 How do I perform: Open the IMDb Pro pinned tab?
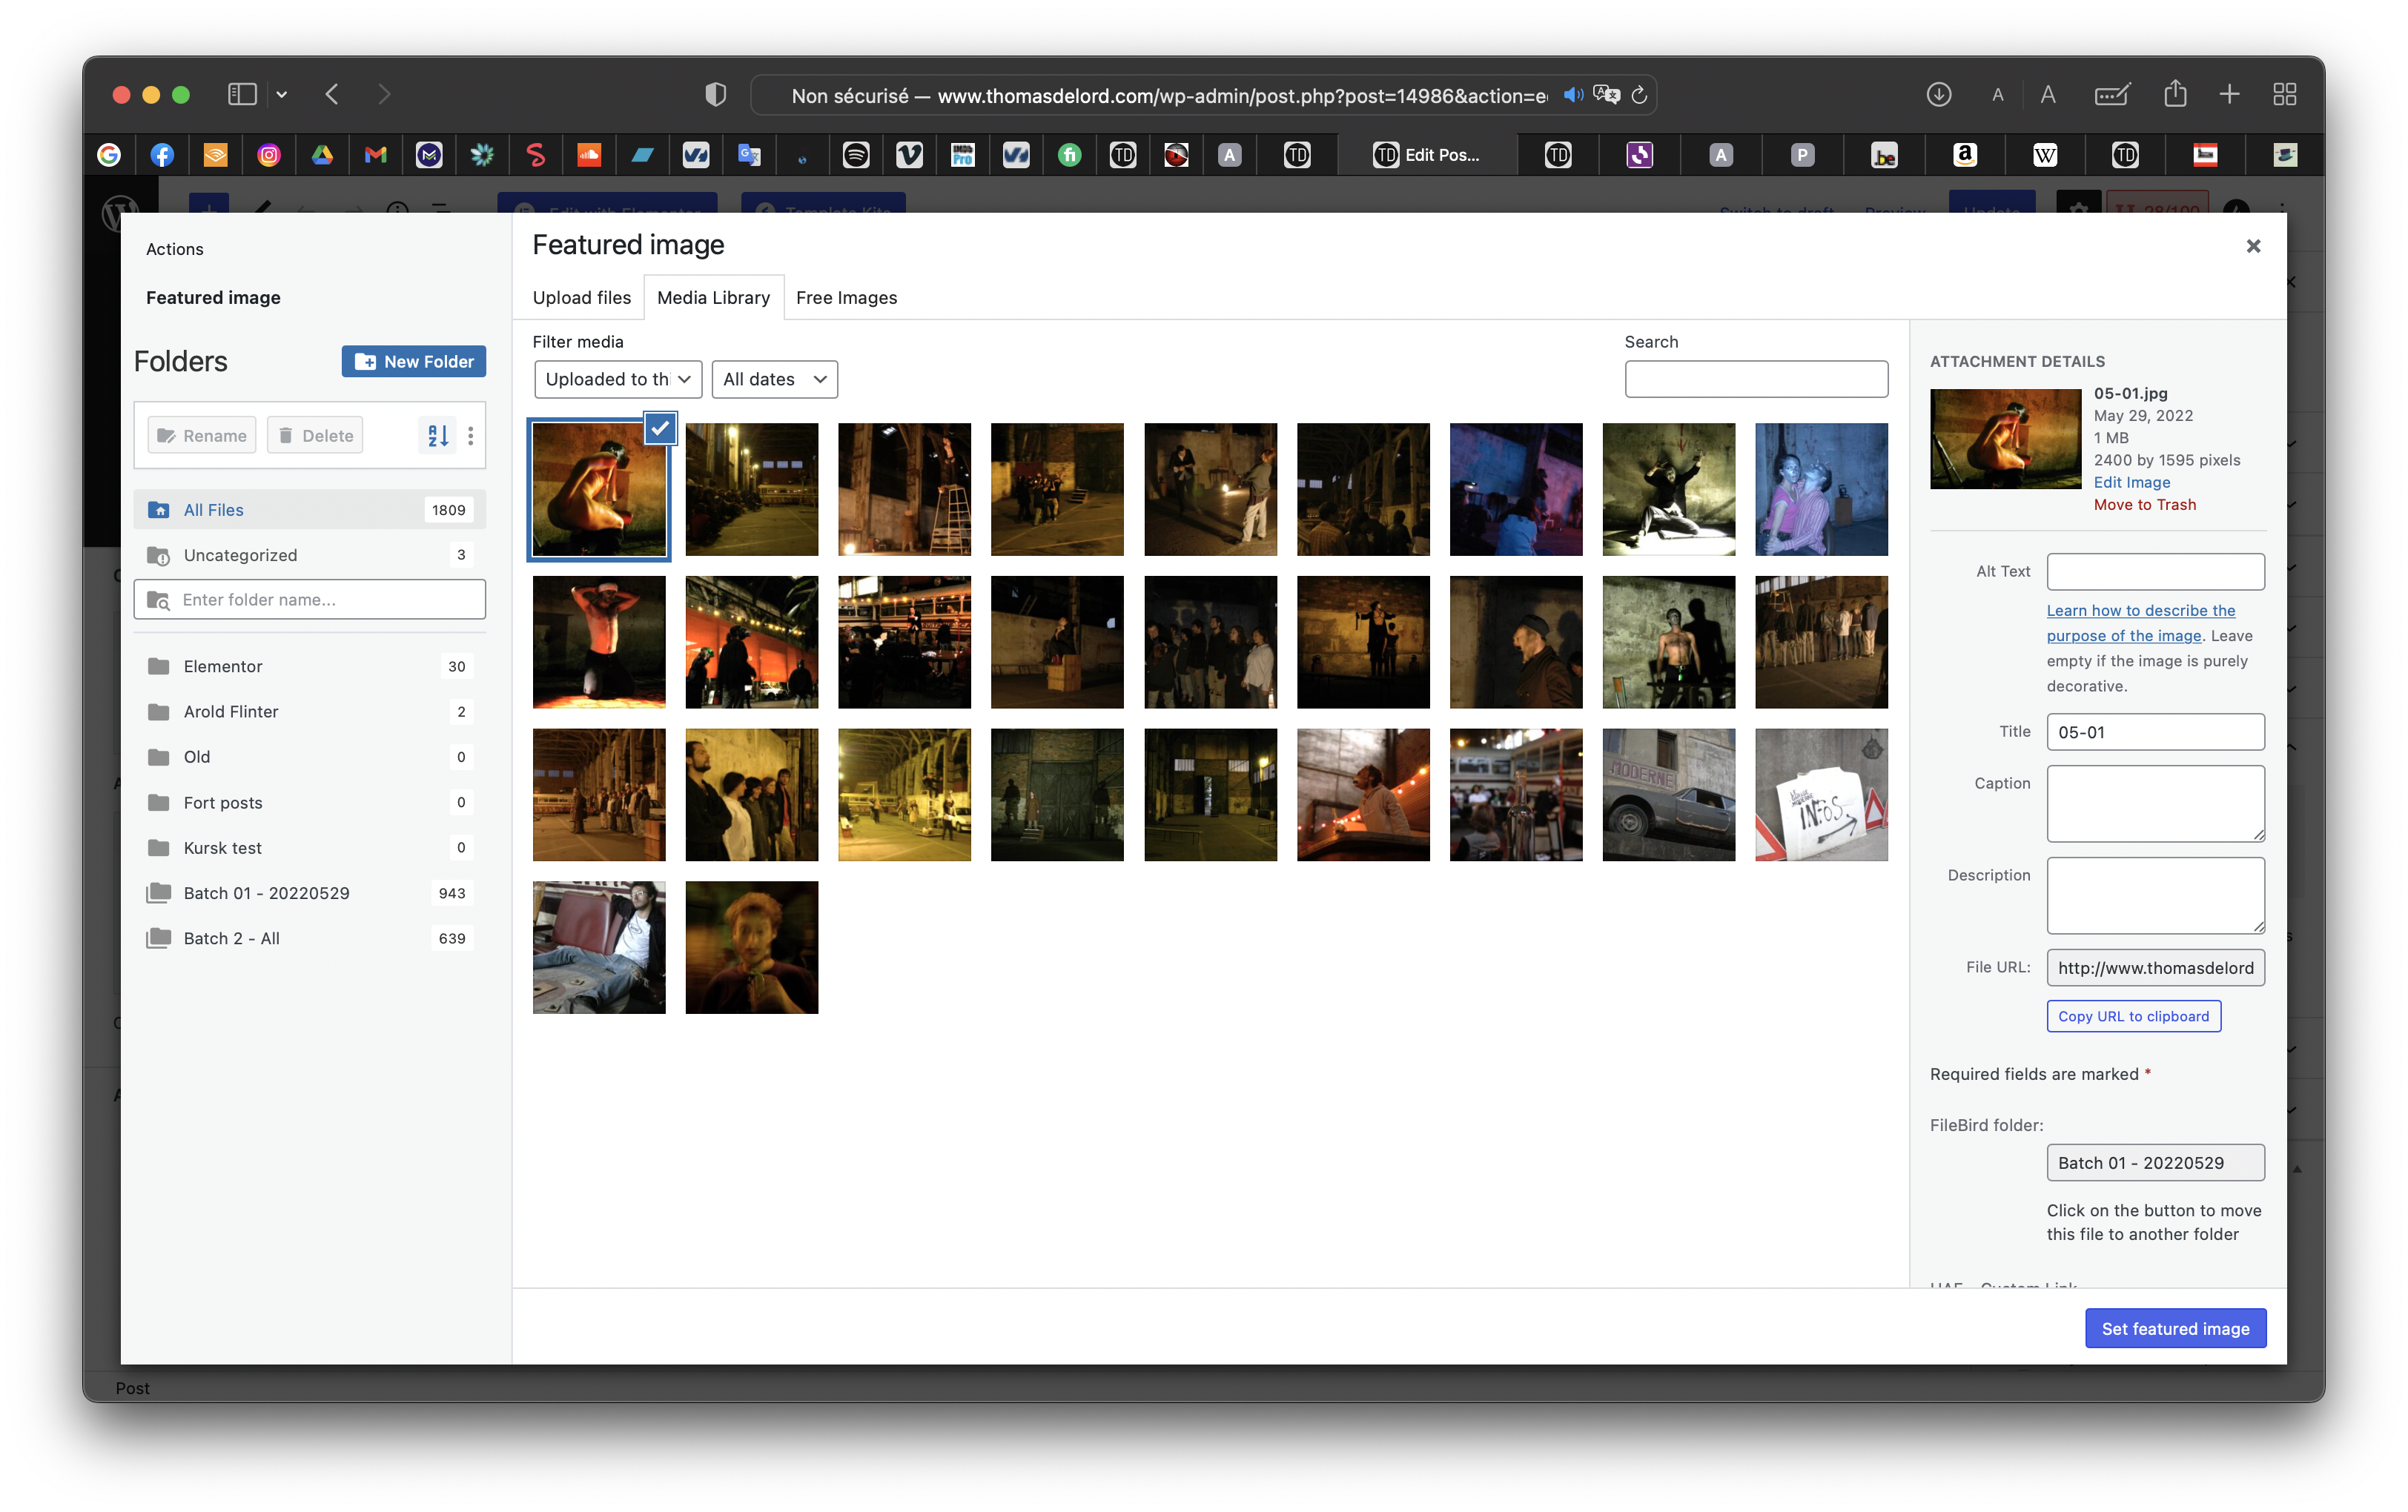[x=963, y=155]
